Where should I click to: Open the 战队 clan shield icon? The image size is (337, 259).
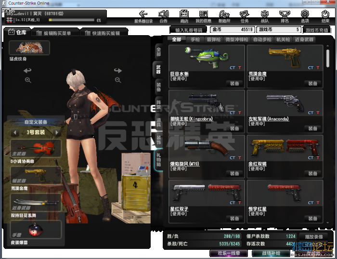point(265,14)
